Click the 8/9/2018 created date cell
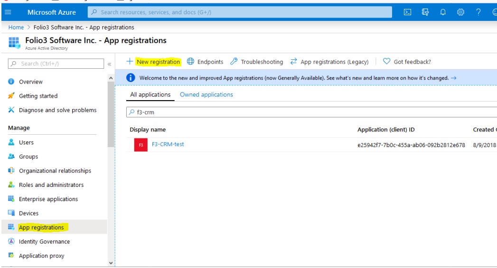 coord(484,145)
